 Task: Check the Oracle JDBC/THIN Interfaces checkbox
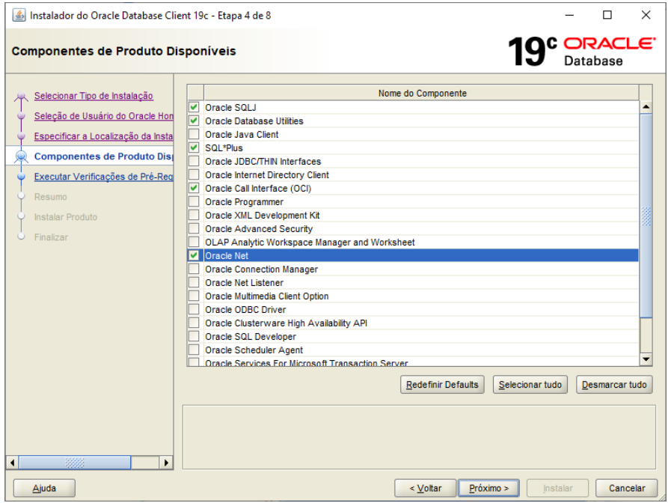[194, 161]
